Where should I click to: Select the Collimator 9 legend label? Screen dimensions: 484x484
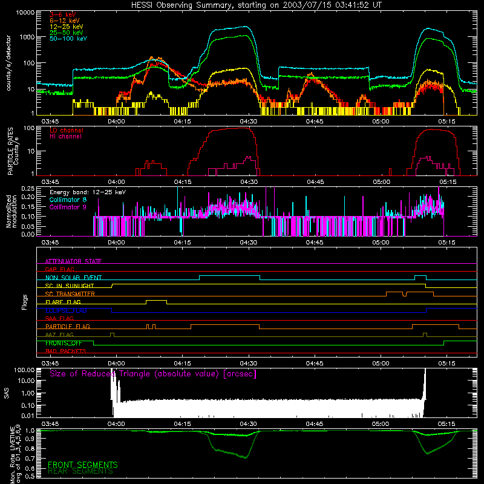click(x=68, y=207)
